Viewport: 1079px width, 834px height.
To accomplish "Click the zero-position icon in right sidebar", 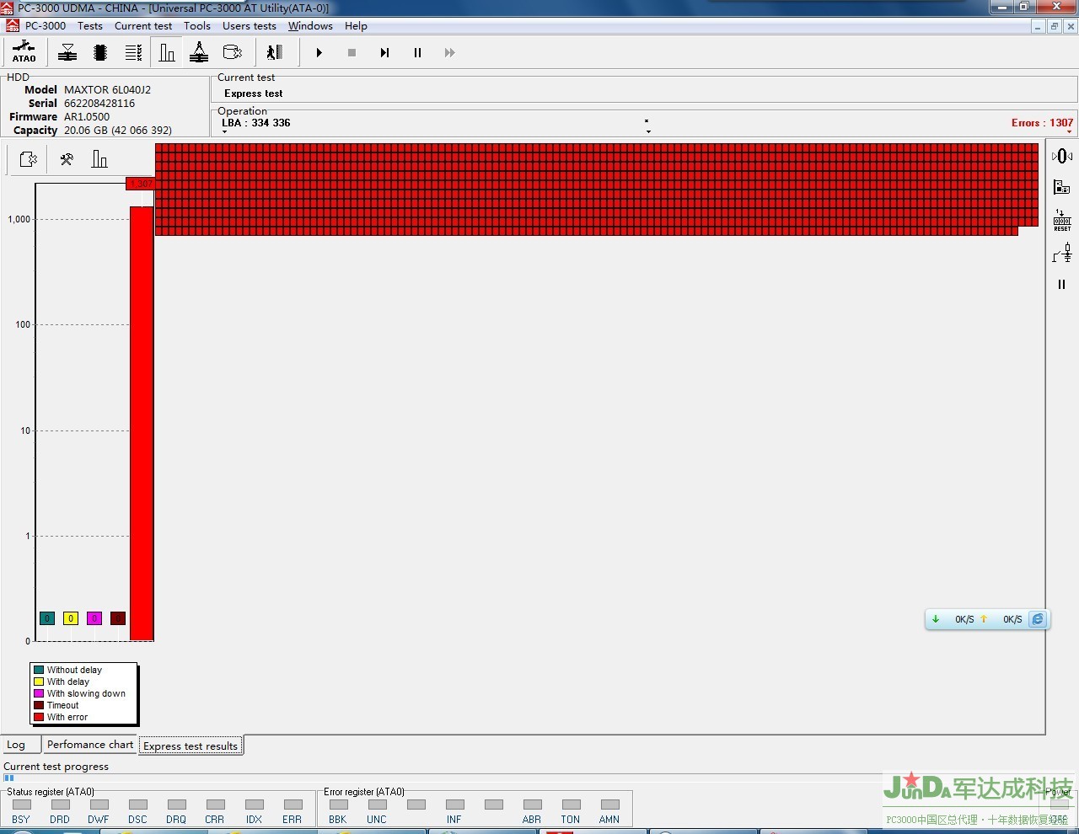I will pyautogui.click(x=1062, y=156).
